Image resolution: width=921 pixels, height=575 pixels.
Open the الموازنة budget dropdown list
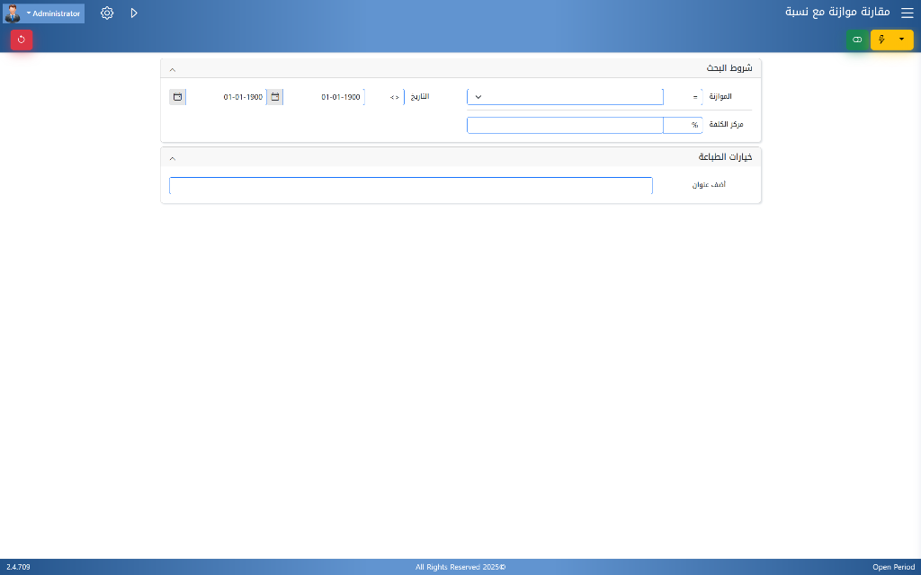coord(565,97)
